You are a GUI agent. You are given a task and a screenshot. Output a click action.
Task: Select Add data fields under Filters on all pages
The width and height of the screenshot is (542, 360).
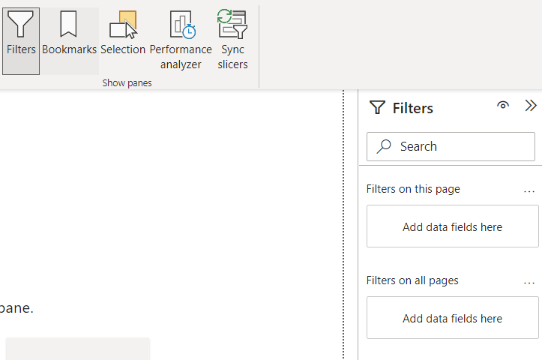453,317
